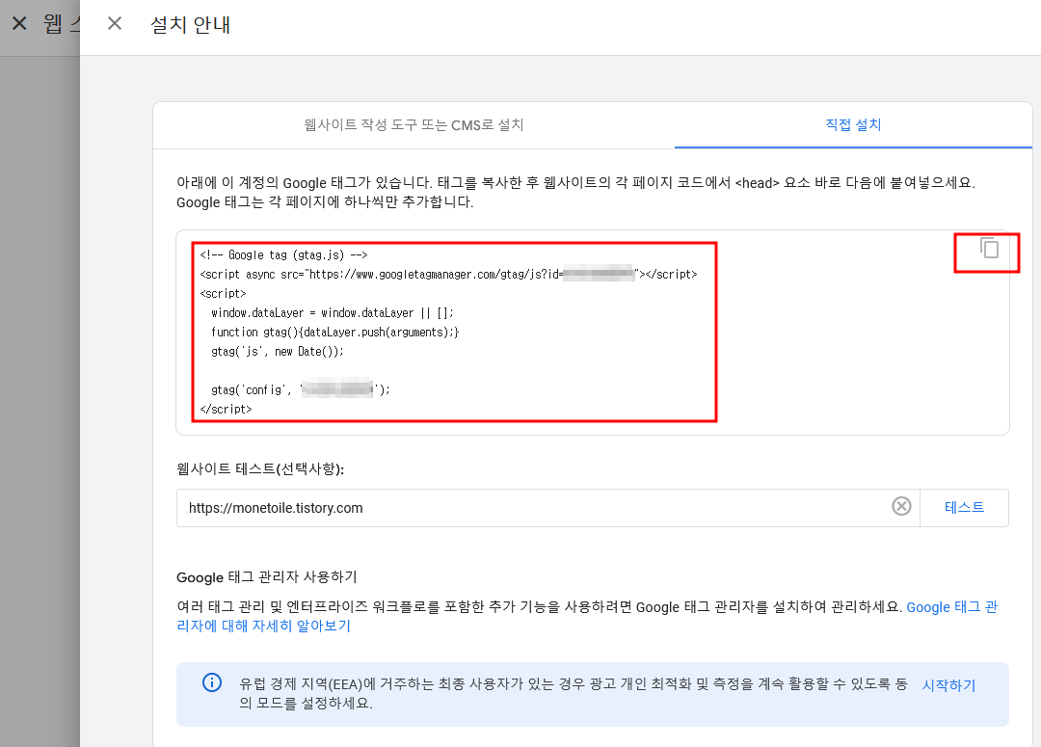The image size is (1041, 747).
Task: Copy the Google tag code snippet
Action: (989, 249)
